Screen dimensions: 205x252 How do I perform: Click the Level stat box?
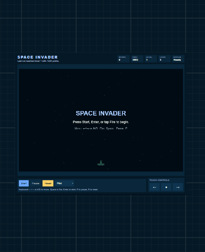click(x=151, y=59)
